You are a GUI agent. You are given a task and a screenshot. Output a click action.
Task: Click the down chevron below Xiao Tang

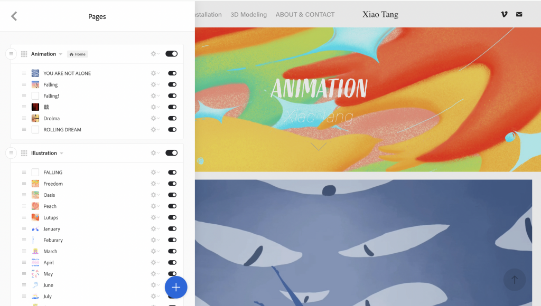(x=319, y=146)
